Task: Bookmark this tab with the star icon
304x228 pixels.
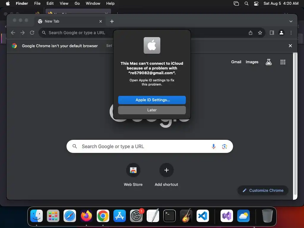Action: 260,33
